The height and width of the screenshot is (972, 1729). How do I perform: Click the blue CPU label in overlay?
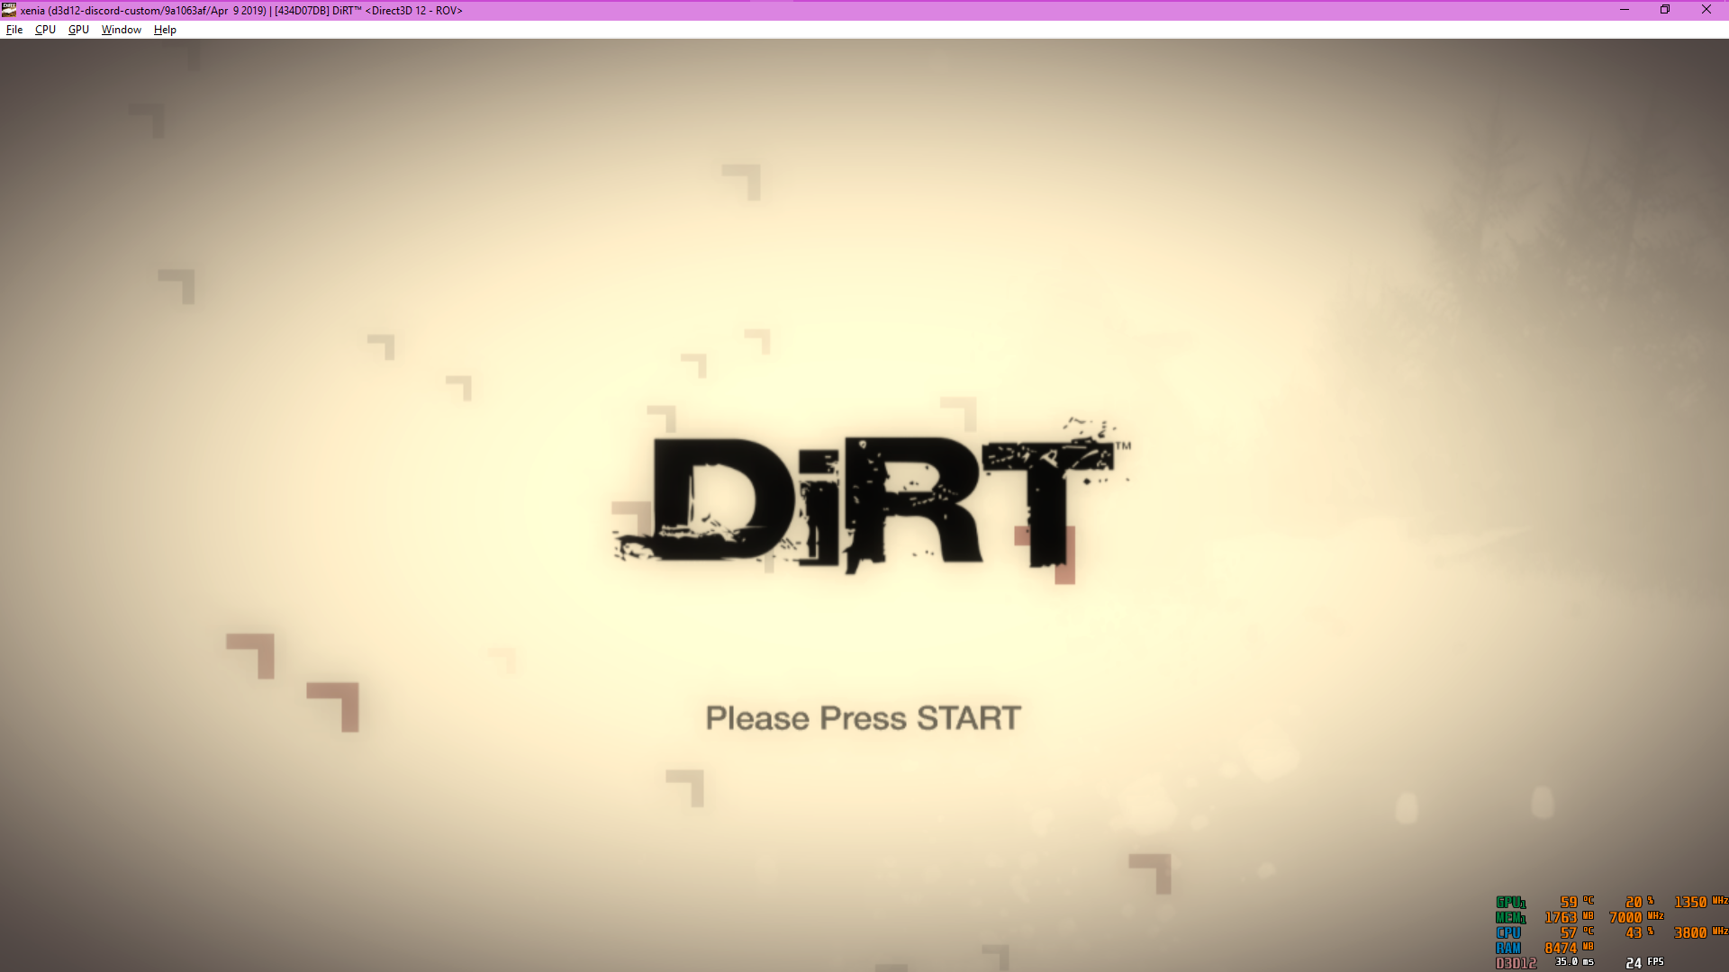point(1508,933)
